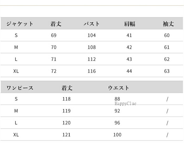Click the 肩幅 column header
The height and width of the screenshot is (143, 184).
tap(129, 24)
